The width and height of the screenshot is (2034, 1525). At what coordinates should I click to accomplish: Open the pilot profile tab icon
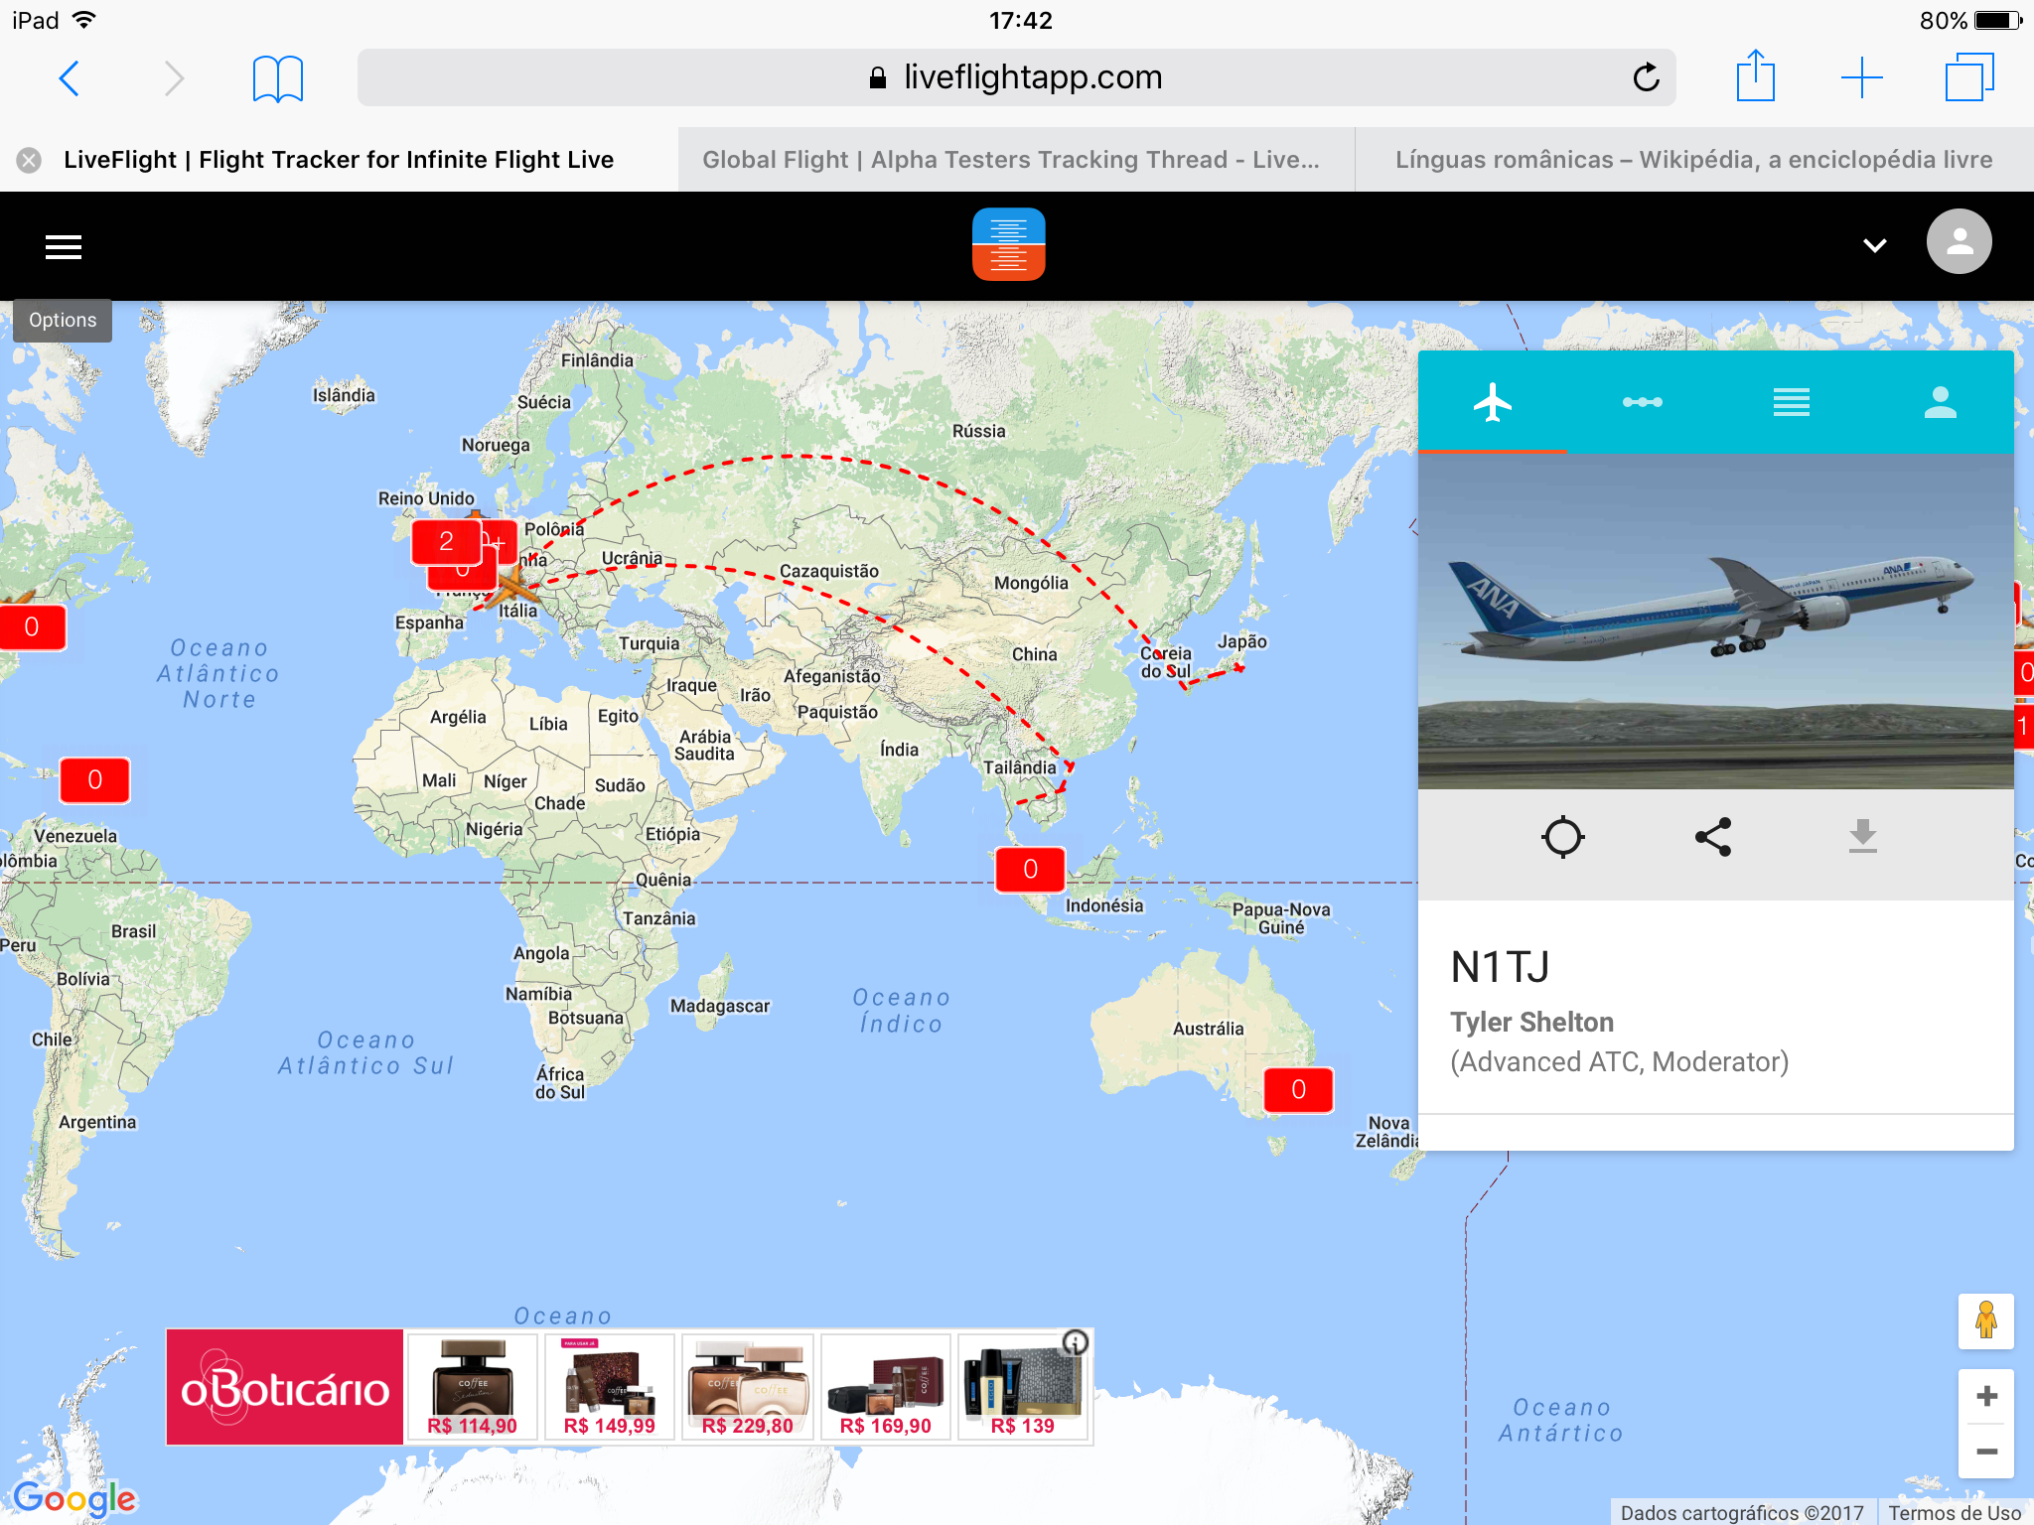coord(1940,402)
